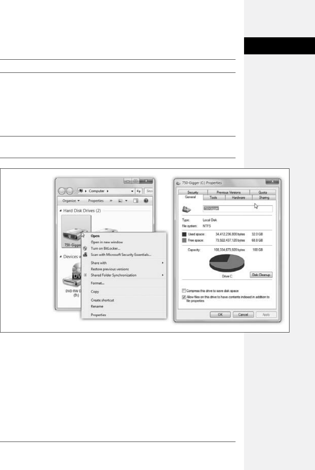Choose Open from the context menu

click(95, 236)
